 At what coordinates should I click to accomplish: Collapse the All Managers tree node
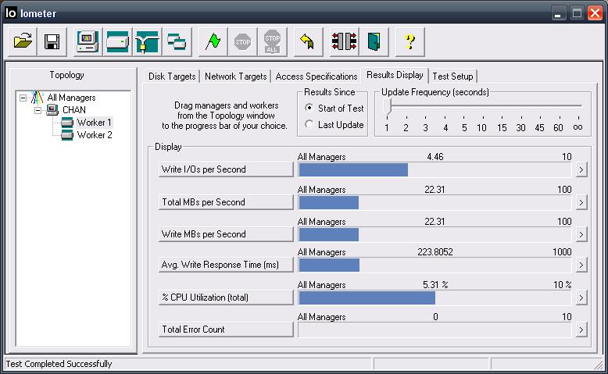tap(23, 98)
